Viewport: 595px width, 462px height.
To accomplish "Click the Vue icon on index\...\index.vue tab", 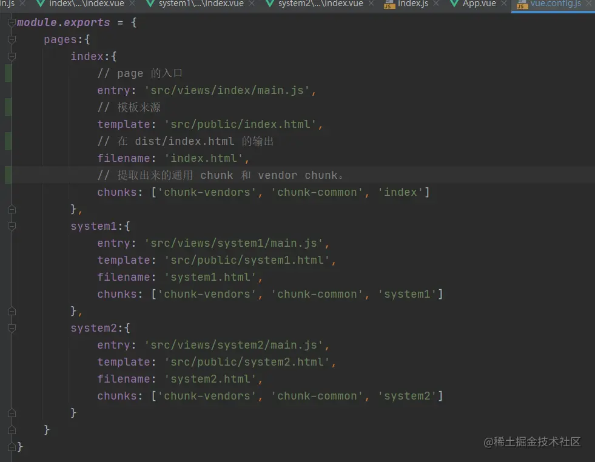I will (x=41, y=4).
